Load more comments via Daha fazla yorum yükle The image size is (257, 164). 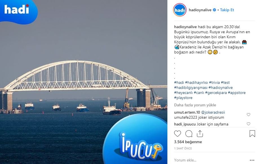[x=195, y=105]
